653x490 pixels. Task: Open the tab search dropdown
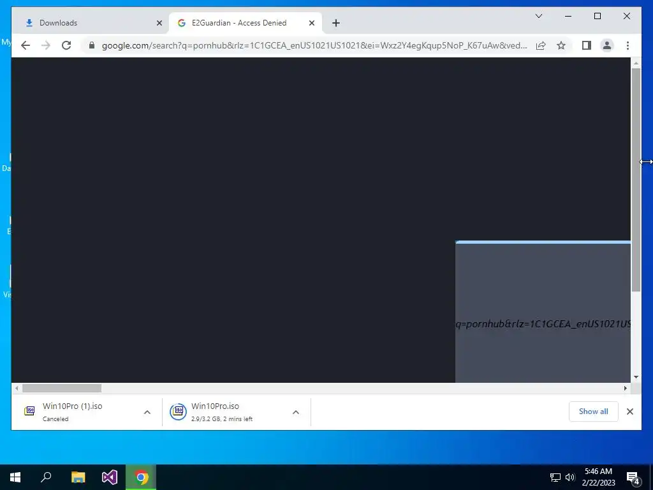[538, 16]
